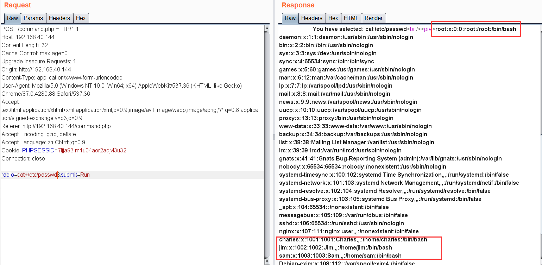Open the Request Params tab
The image size is (542, 265).
coord(33,18)
